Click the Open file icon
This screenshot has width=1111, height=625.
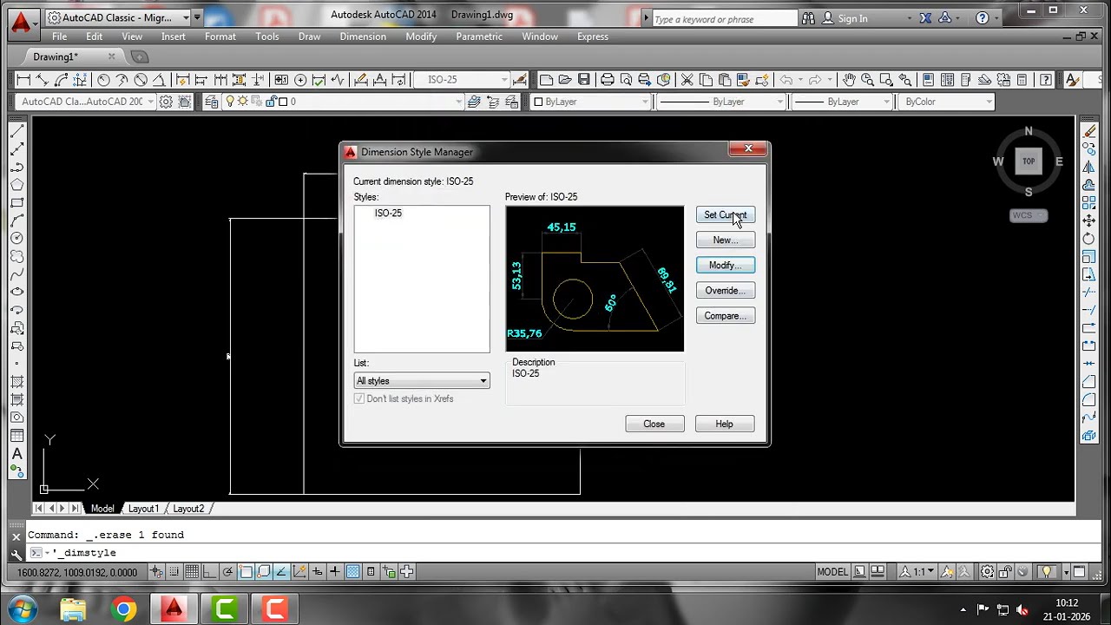564,80
